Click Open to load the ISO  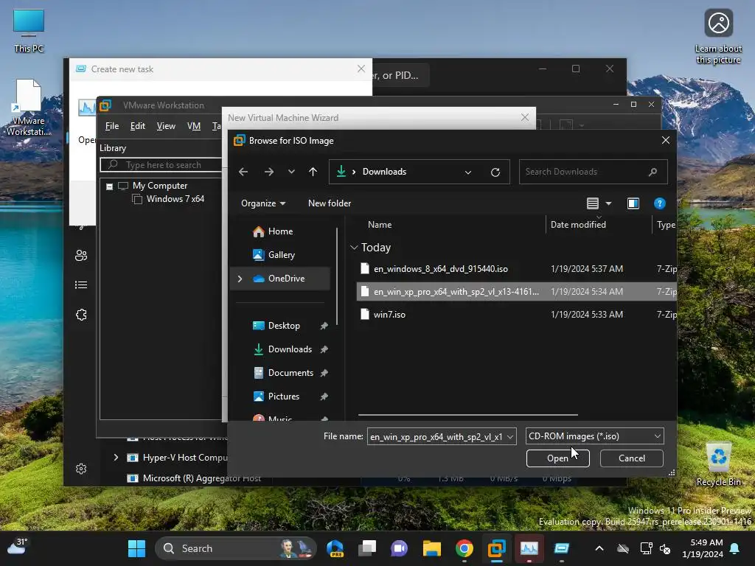coord(557,458)
